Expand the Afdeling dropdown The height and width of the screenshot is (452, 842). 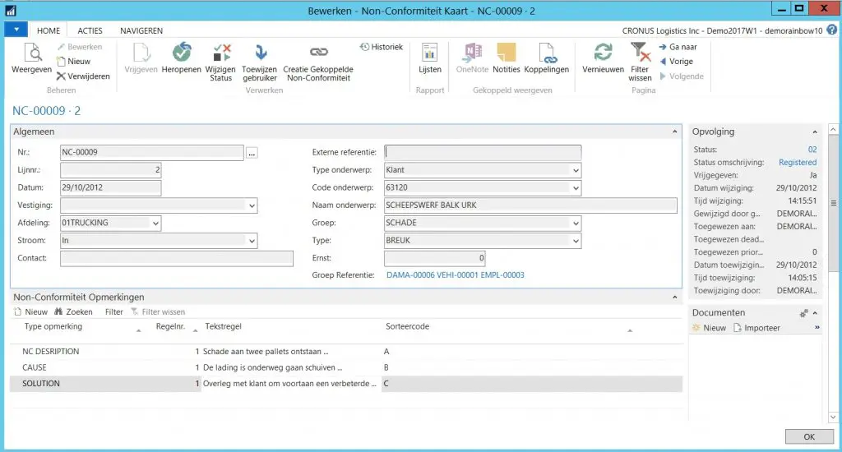tap(155, 223)
